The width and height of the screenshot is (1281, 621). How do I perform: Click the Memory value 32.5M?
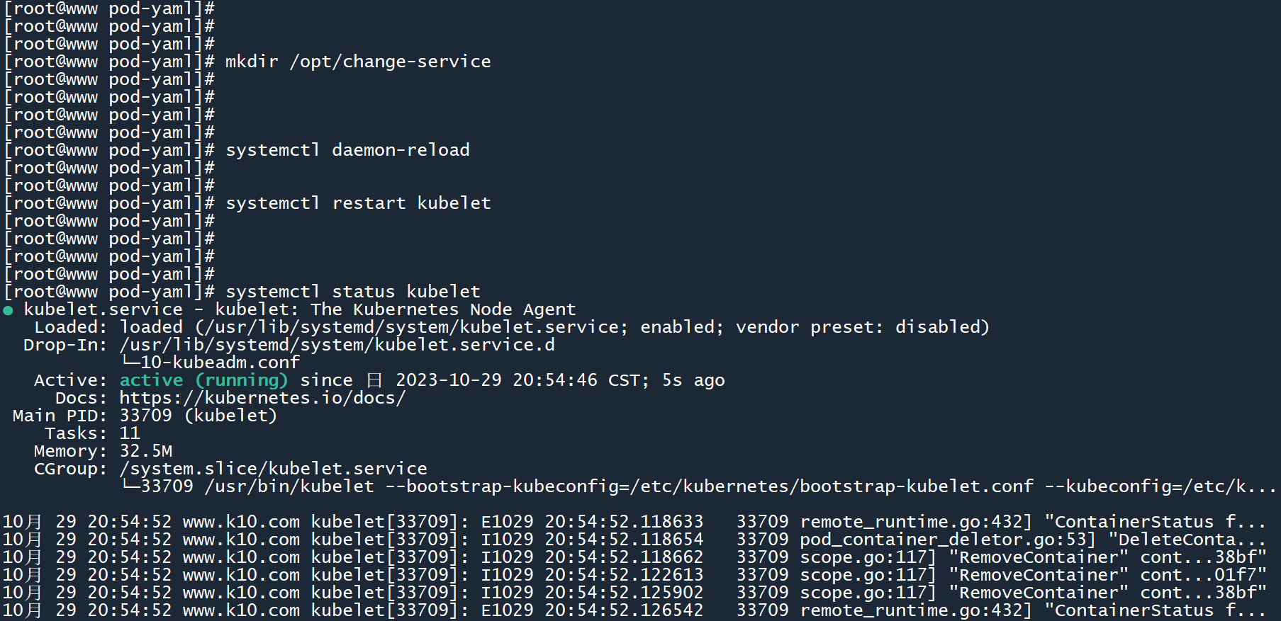point(145,451)
